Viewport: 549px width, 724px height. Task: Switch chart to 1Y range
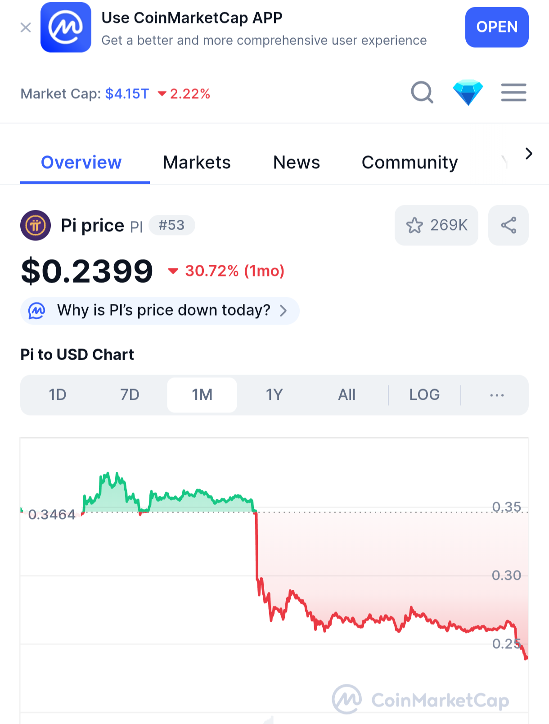(274, 395)
